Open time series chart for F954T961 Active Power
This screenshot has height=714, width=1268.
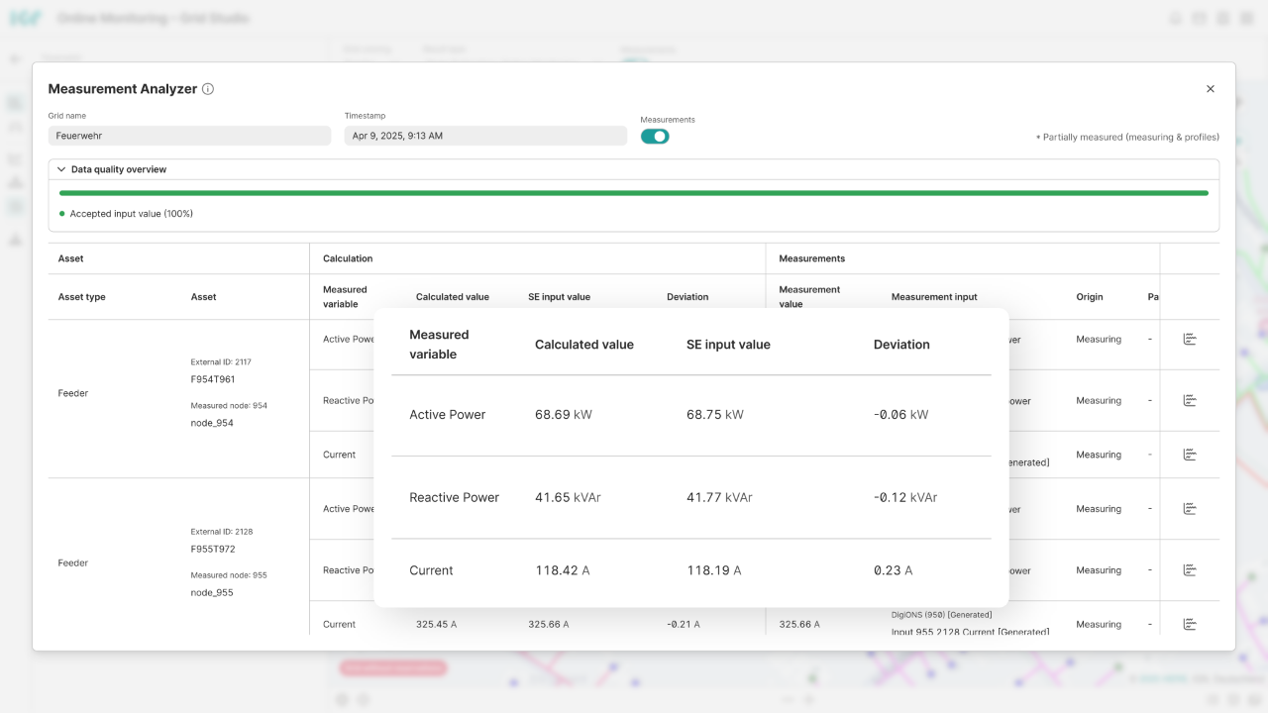(1189, 339)
